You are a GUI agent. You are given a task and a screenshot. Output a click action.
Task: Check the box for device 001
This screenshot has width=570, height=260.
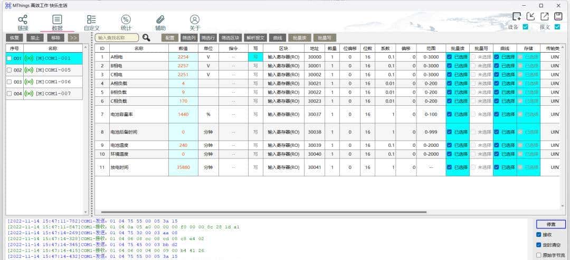(x=9, y=58)
